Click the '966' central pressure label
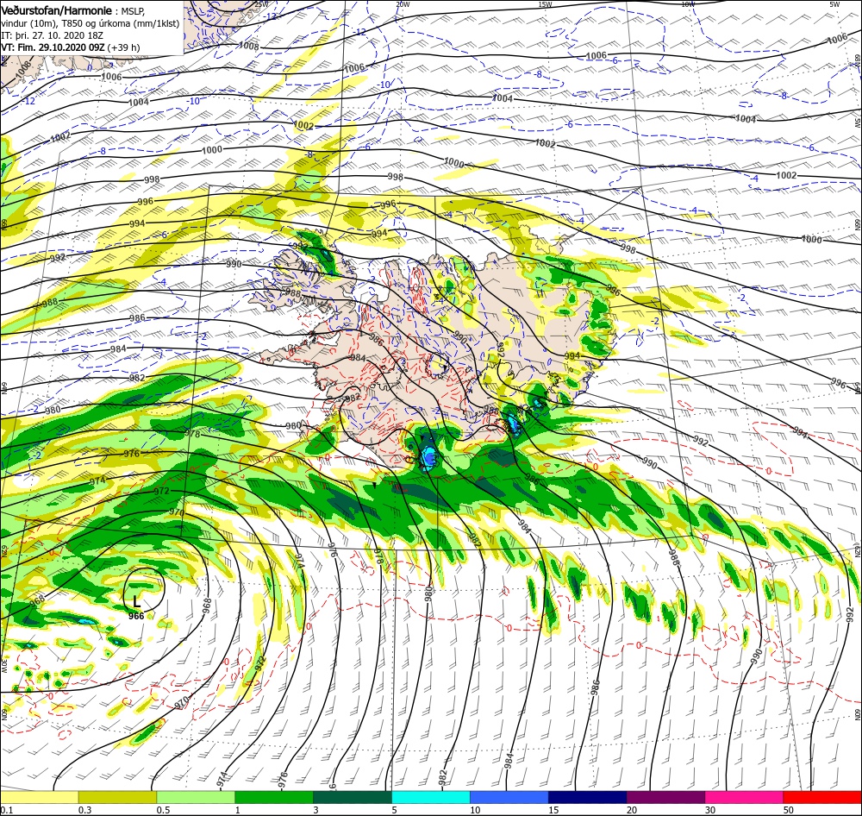862x816 pixels. pyautogui.click(x=136, y=616)
